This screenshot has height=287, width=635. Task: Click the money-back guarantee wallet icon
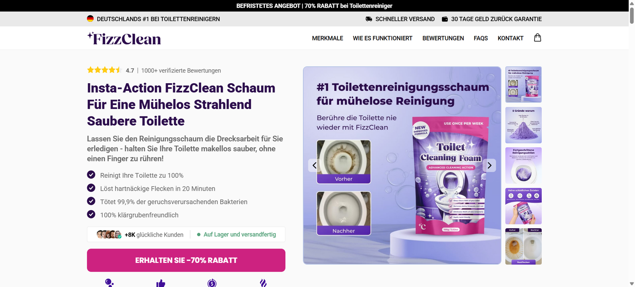point(445,19)
